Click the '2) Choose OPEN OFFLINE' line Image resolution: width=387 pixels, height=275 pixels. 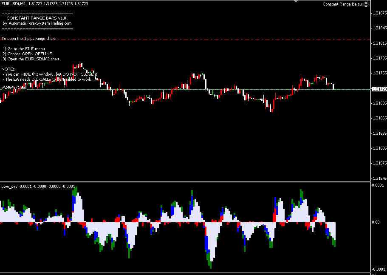click(27, 54)
